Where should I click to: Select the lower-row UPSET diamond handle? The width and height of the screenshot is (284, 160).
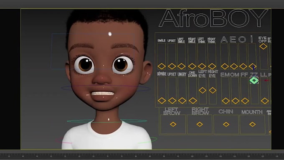point(172,101)
